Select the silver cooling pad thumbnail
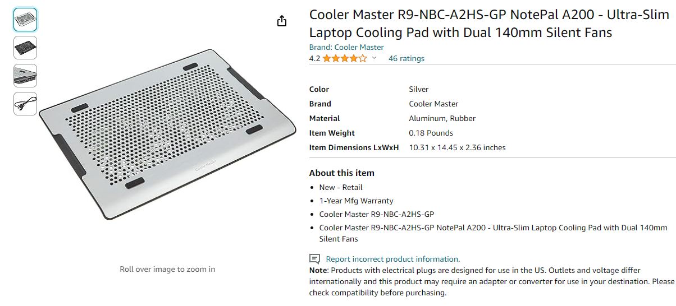Viewport: 676px width, 306px height. pyautogui.click(x=25, y=20)
